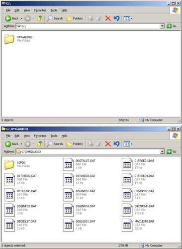Click '0 bytes' in G:\ status bar

tap(124, 120)
